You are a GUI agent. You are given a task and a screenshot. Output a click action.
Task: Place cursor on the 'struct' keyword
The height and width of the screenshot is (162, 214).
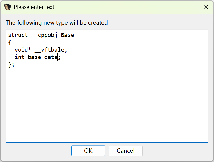click(18, 35)
